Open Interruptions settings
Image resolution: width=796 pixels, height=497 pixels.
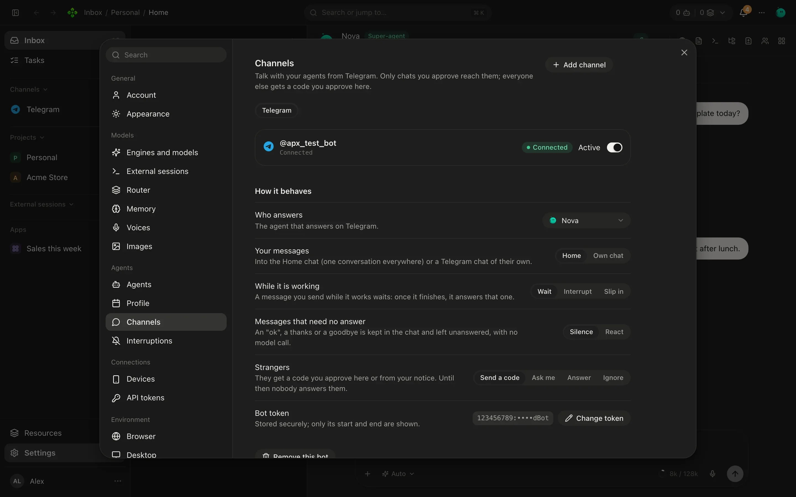point(166,341)
